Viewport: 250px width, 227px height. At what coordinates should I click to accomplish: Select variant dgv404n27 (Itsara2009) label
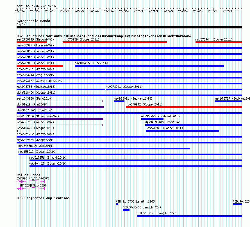48,163
